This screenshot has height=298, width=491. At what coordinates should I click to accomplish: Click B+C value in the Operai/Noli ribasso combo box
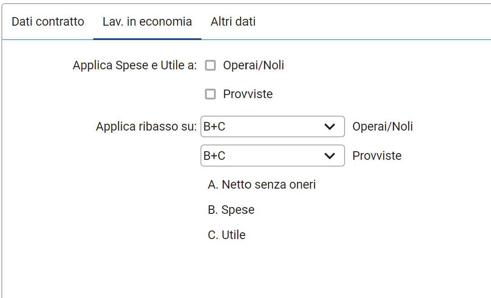tap(214, 127)
